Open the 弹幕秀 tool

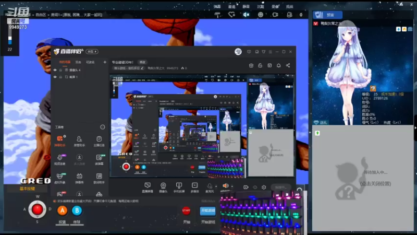point(79,178)
